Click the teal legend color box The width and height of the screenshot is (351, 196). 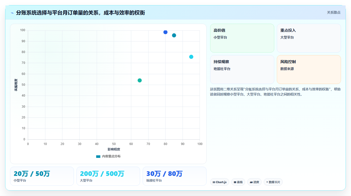(x=98, y=156)
